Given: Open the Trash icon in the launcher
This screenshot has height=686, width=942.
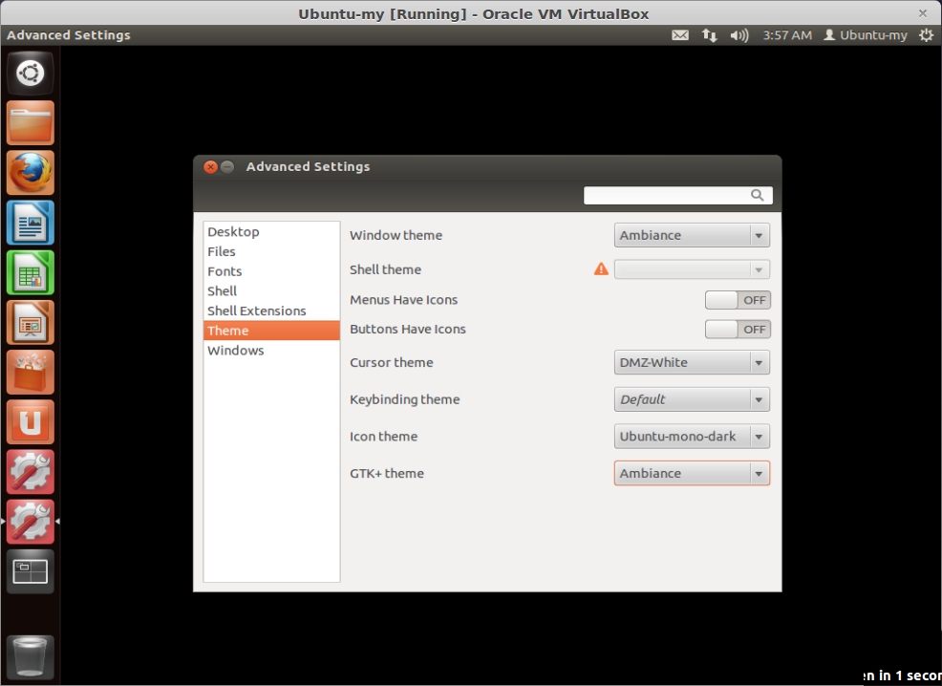Looking at the screenshot, I should [30, 657].
